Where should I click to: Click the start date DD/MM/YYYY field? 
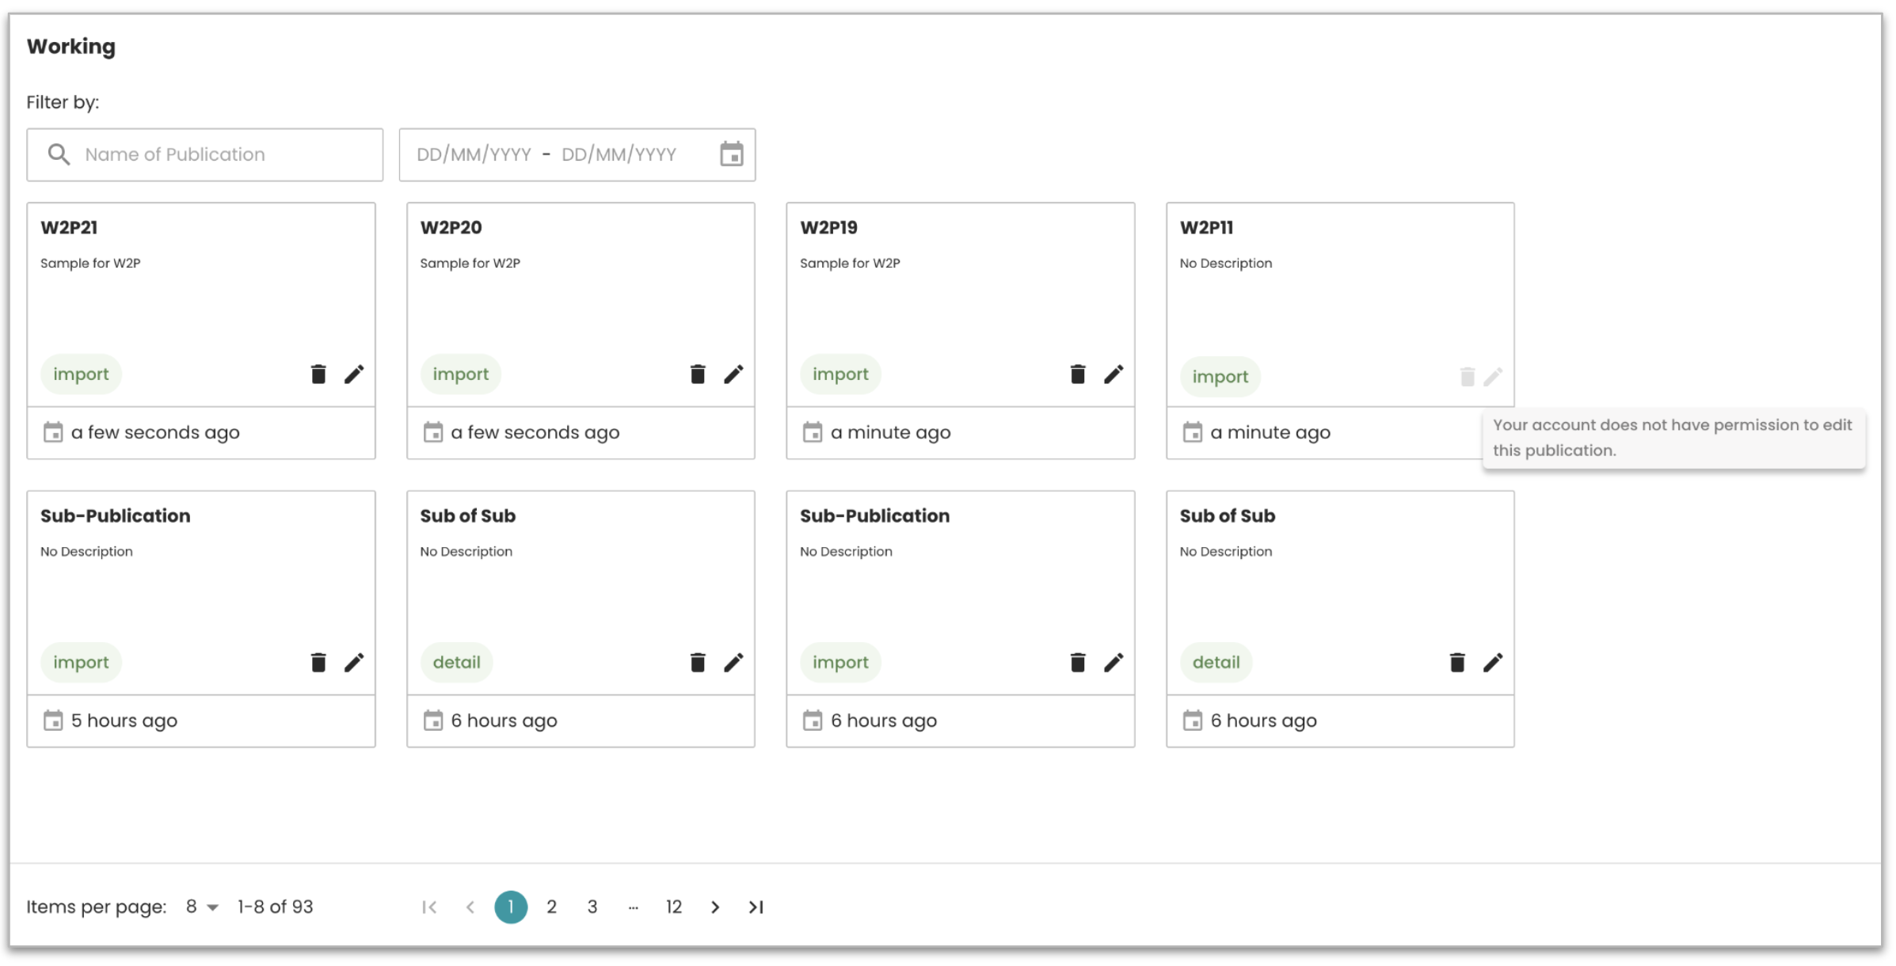pos(474,154)
